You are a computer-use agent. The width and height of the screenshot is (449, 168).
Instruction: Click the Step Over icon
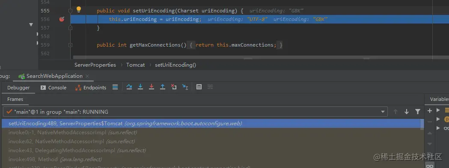[129, 87]
